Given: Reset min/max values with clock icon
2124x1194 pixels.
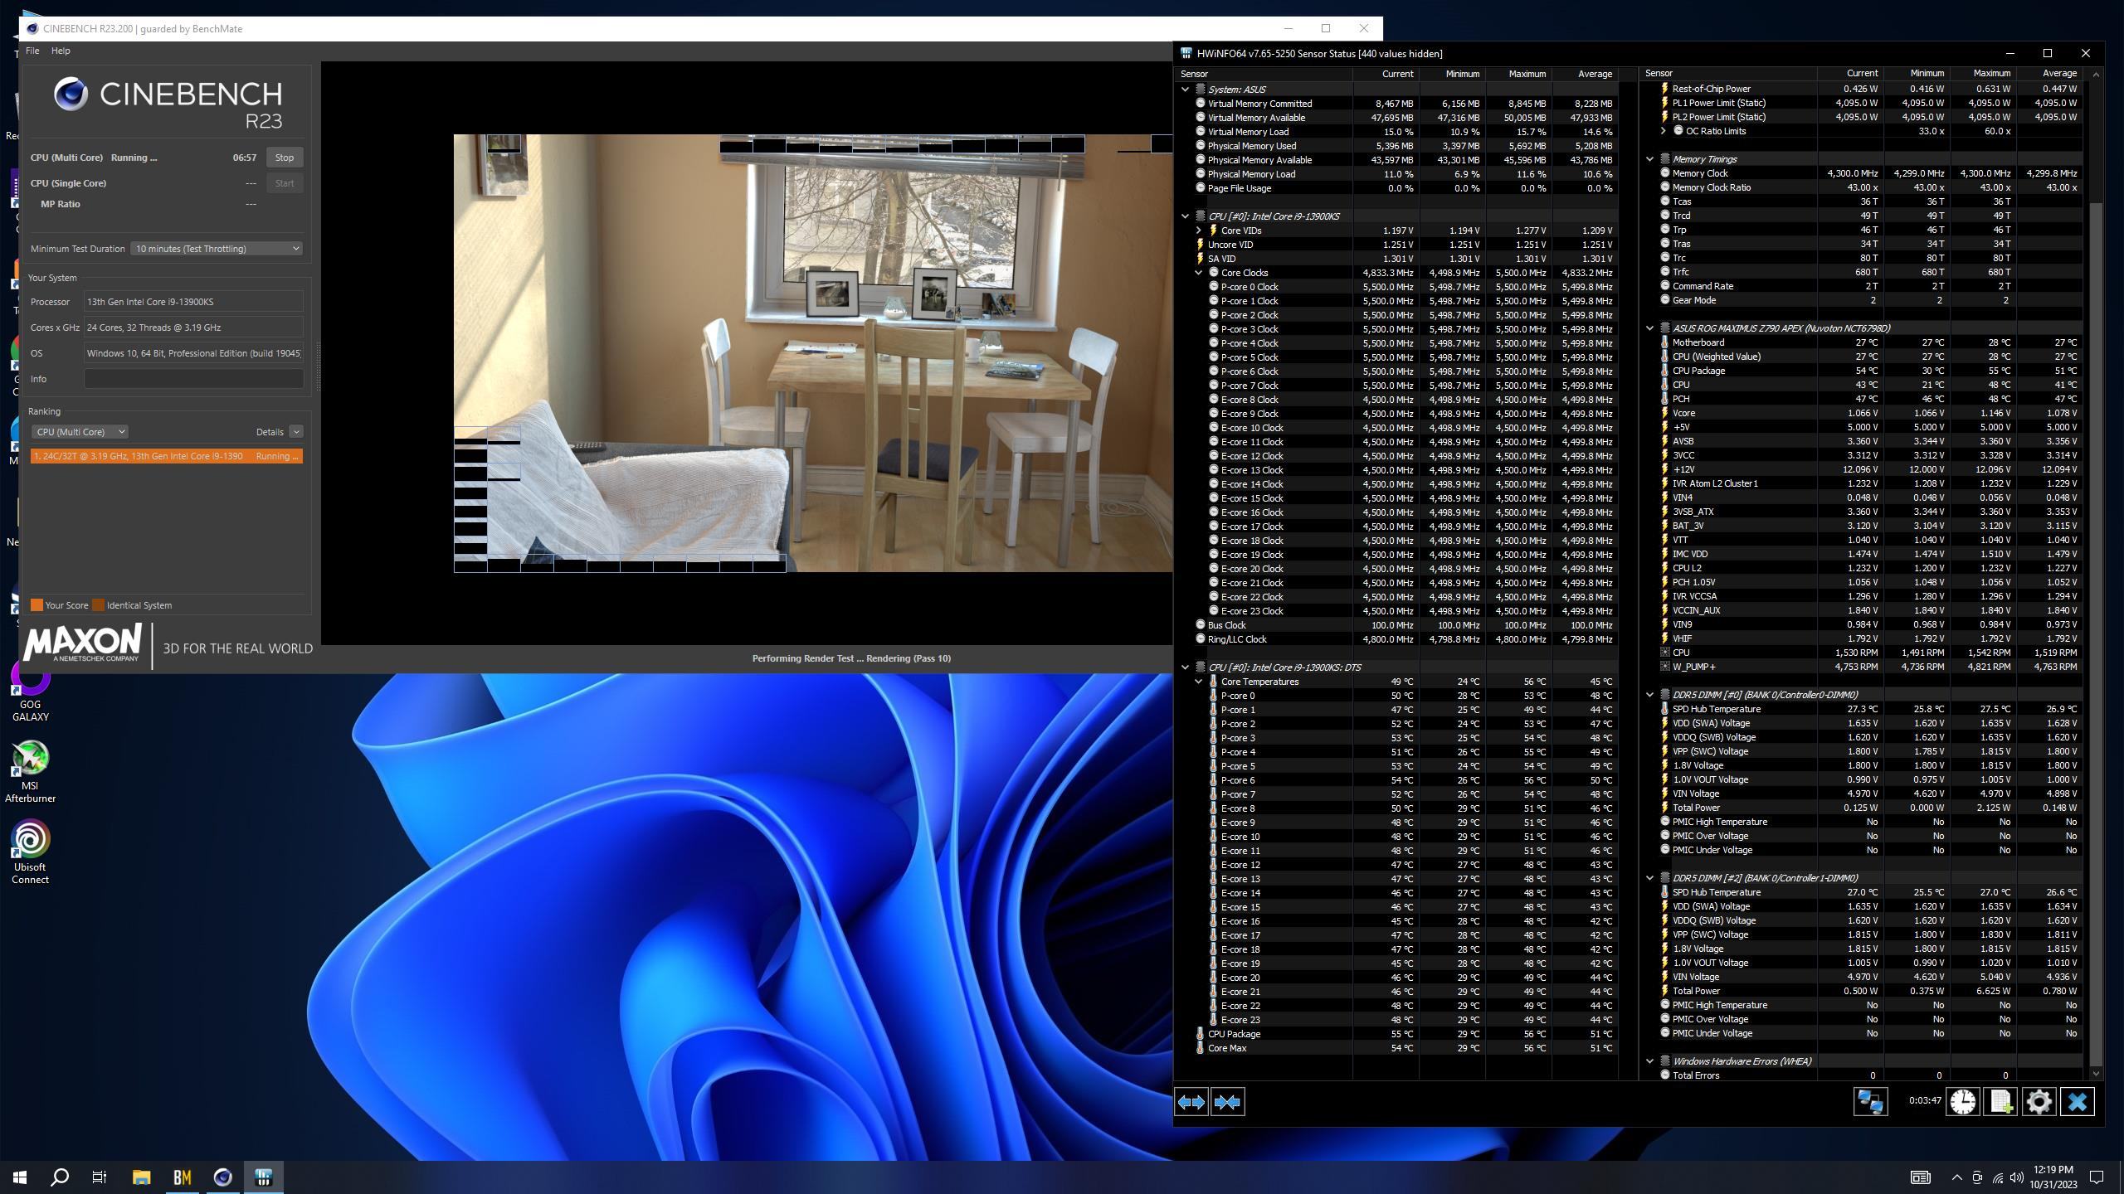Looking at the screenshot, I should point(1962,1102).
